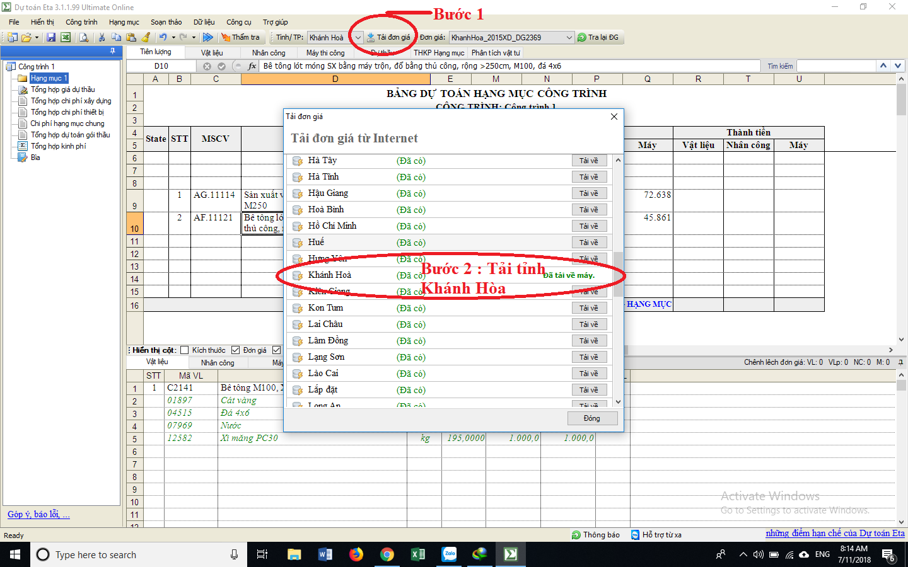Open the Công cụ menu
908x567 pixels.
(x=238, y=22)
